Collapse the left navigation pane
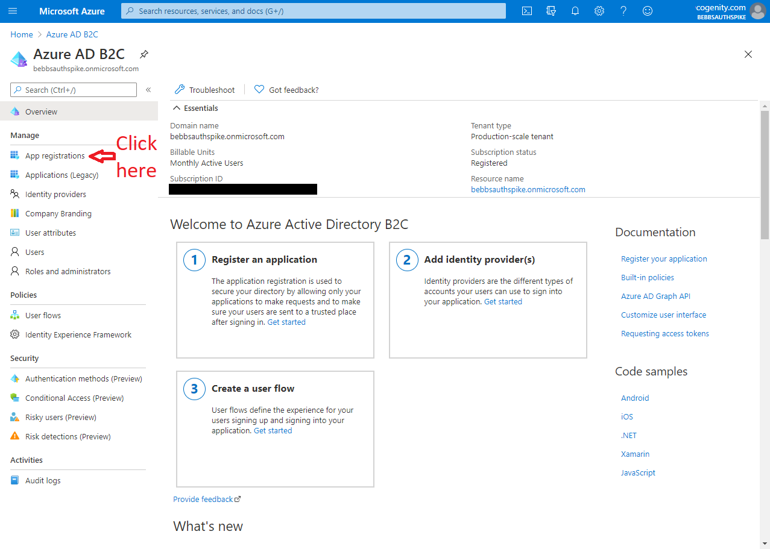Screen dimensions: 770x549 (x=148, y=89)
